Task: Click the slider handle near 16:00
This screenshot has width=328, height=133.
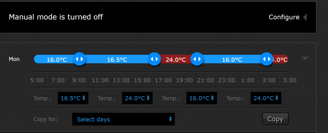Action: pos(154,59)
